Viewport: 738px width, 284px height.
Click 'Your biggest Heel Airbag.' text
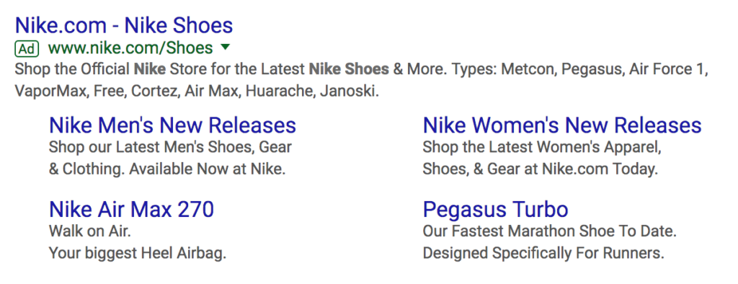point(138,254)
